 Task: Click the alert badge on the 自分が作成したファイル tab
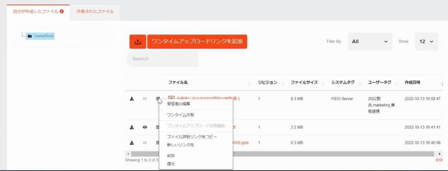click(62, 12)
